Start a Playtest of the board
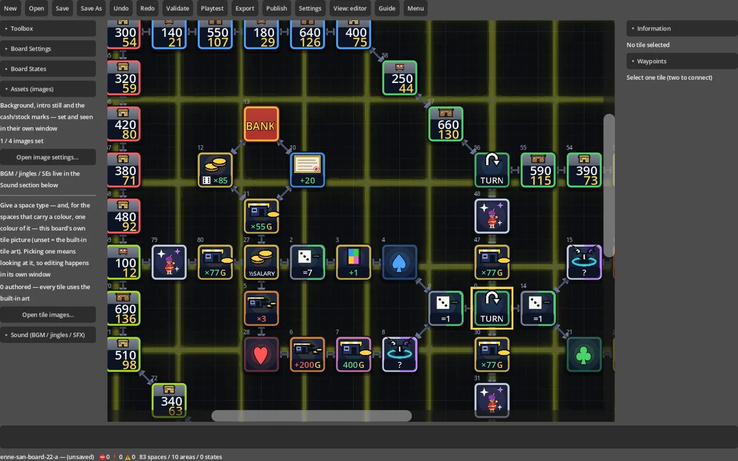The width and height of the screenshot is (738, 461). point(212,8)
